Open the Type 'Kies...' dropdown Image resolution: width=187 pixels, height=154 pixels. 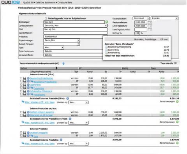click(x=54, y=48)
